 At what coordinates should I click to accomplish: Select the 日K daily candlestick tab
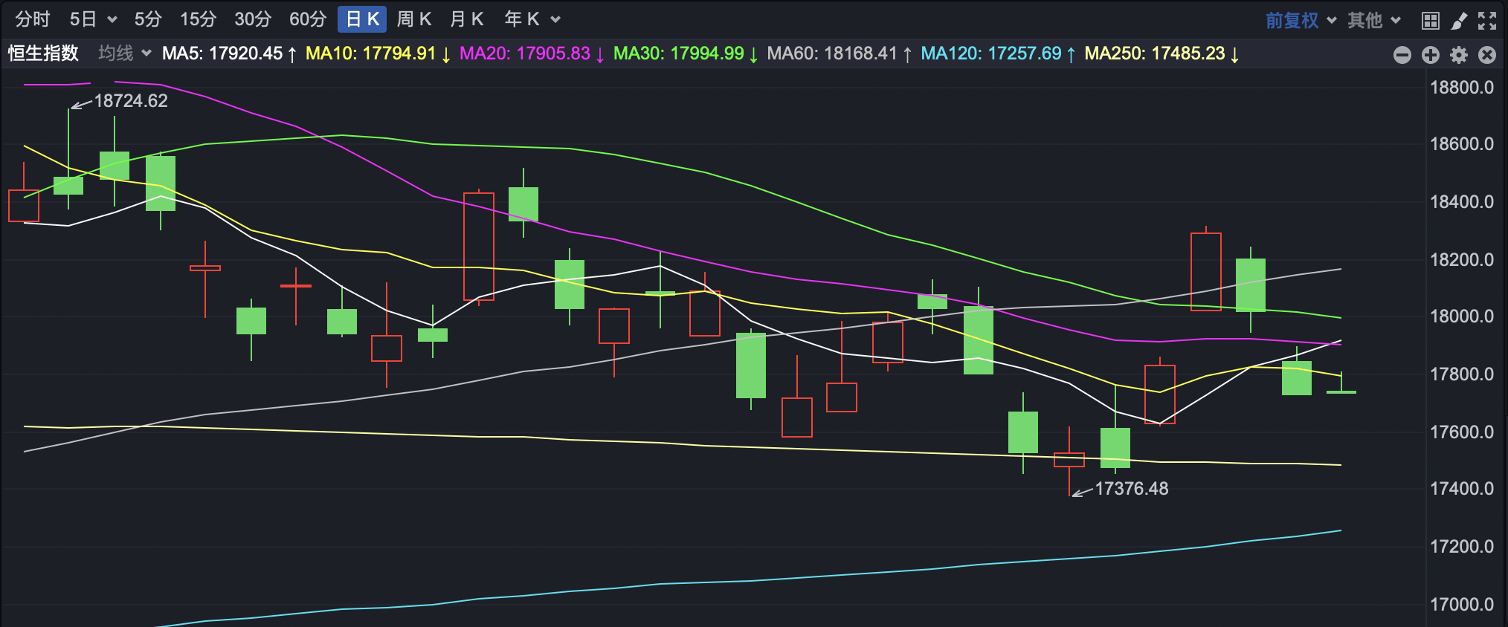point(362,19)
